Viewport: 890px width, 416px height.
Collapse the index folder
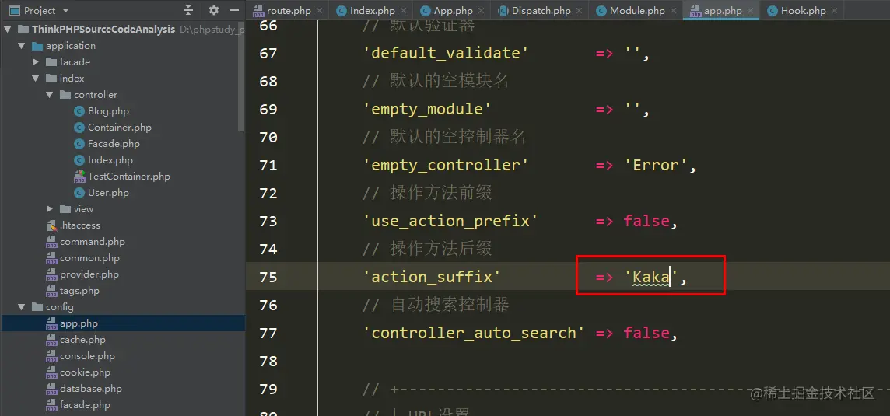point(35,79)
